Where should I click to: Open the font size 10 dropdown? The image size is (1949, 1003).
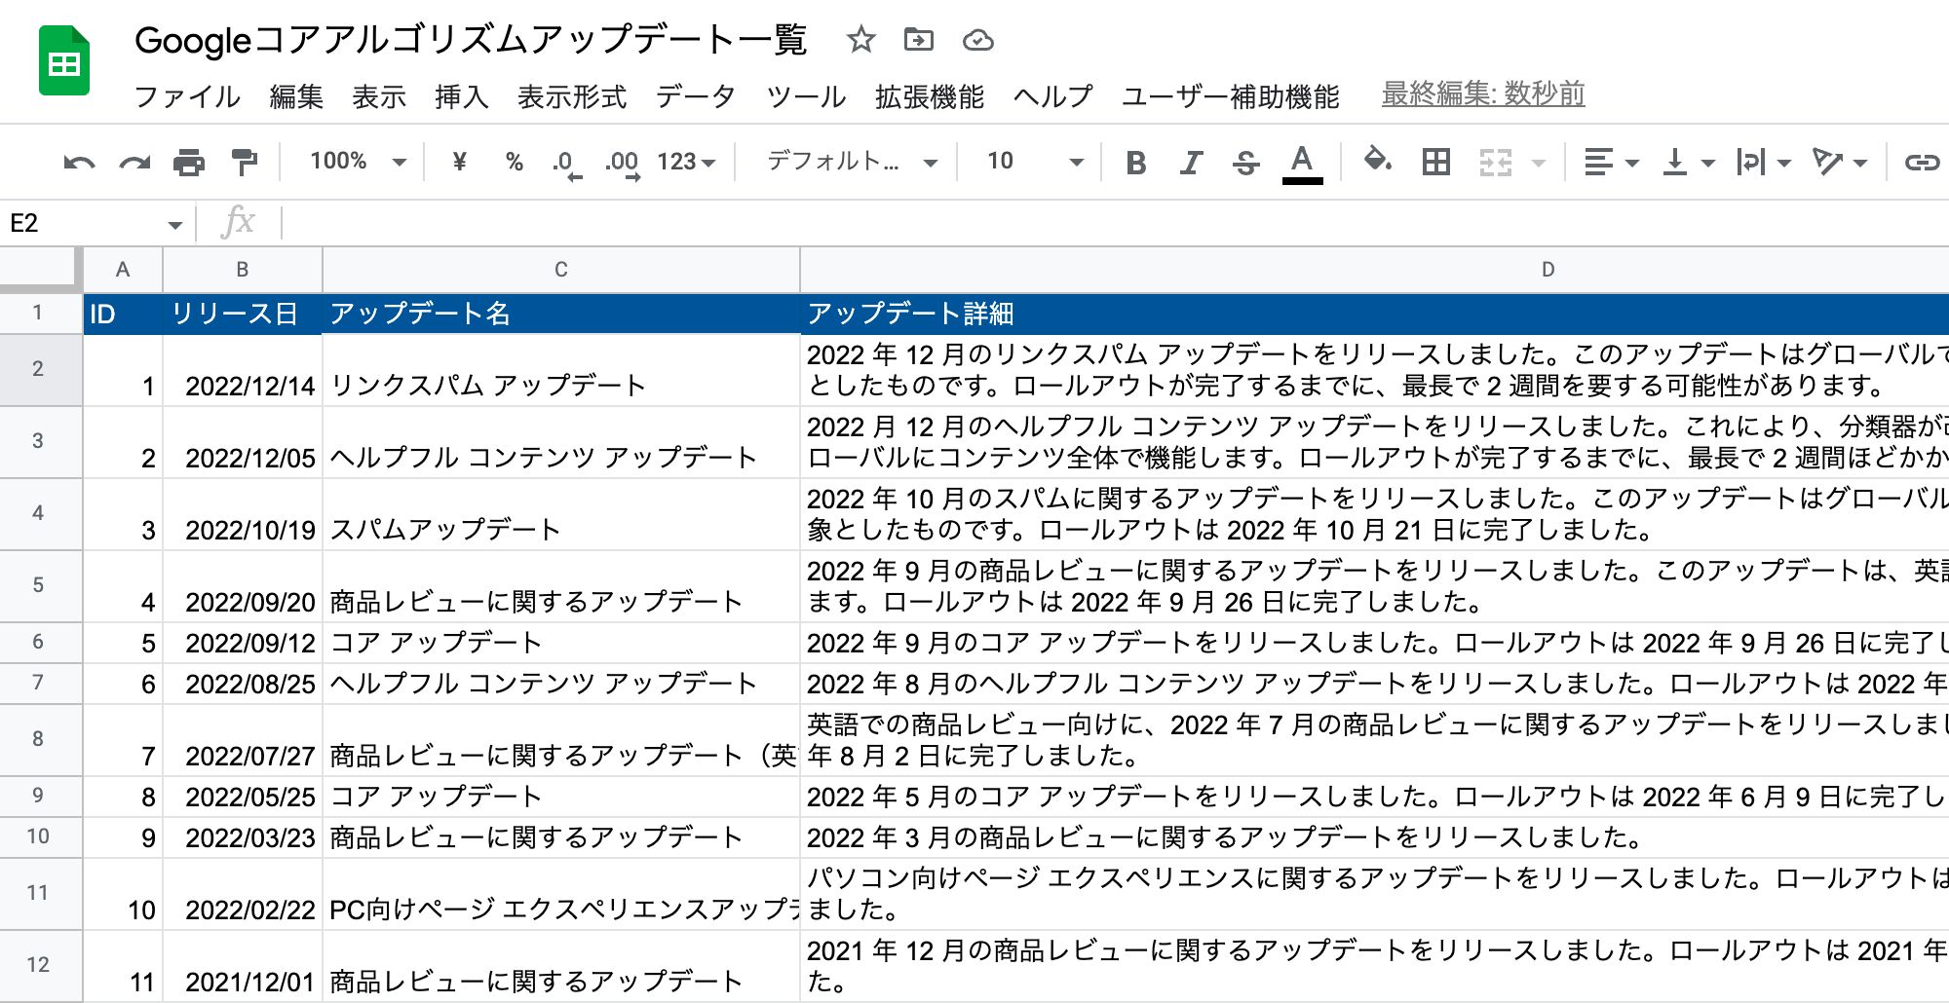click(x=1034, y=162)
